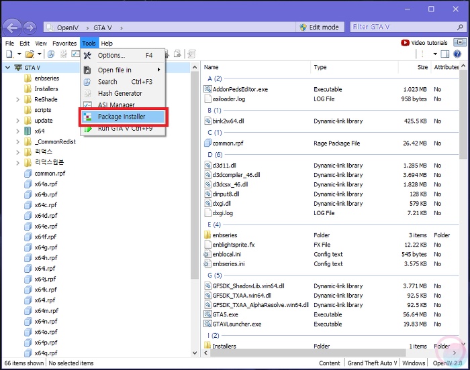Screen dimensions: 470x370
Task: Click the D (6) group header
Action: 215,155
